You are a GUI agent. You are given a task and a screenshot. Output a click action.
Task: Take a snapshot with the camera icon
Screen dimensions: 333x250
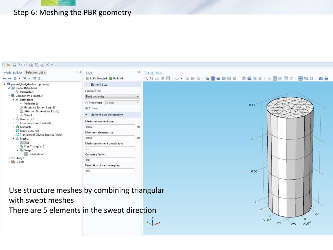pyautogui.click(x=320, y=78)
